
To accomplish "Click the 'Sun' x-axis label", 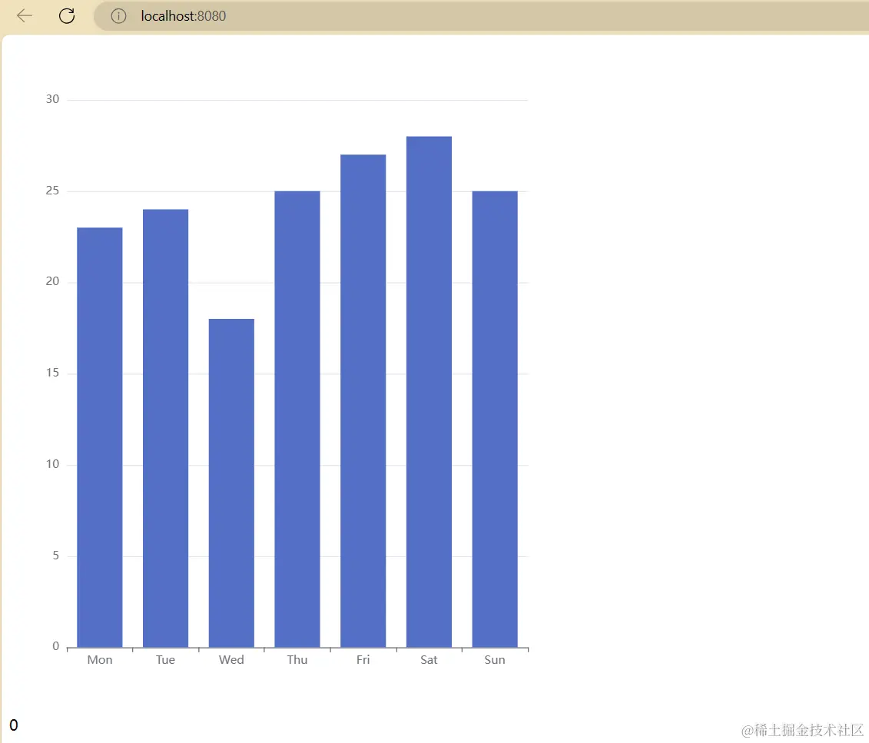I will click(495, 660).
